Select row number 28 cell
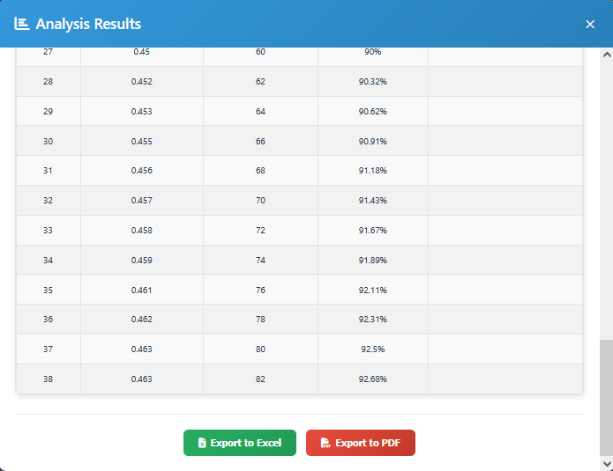613x471 pixels. pyautogui.click(x=49, y=82)
